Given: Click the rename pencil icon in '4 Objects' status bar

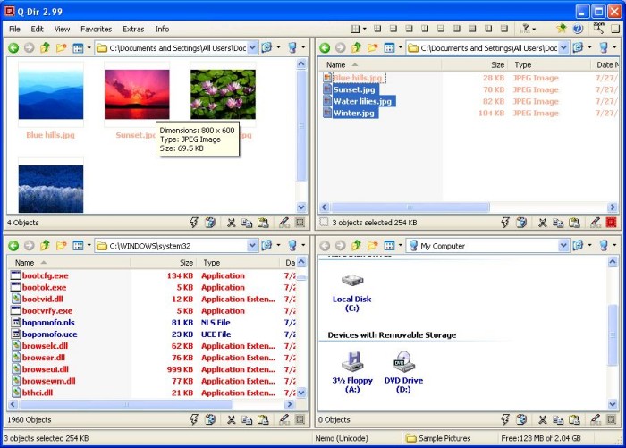Looking at the screenshot, I should tap(284, 223).
